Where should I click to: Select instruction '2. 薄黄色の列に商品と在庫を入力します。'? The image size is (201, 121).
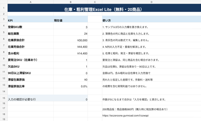pos(151,32)
